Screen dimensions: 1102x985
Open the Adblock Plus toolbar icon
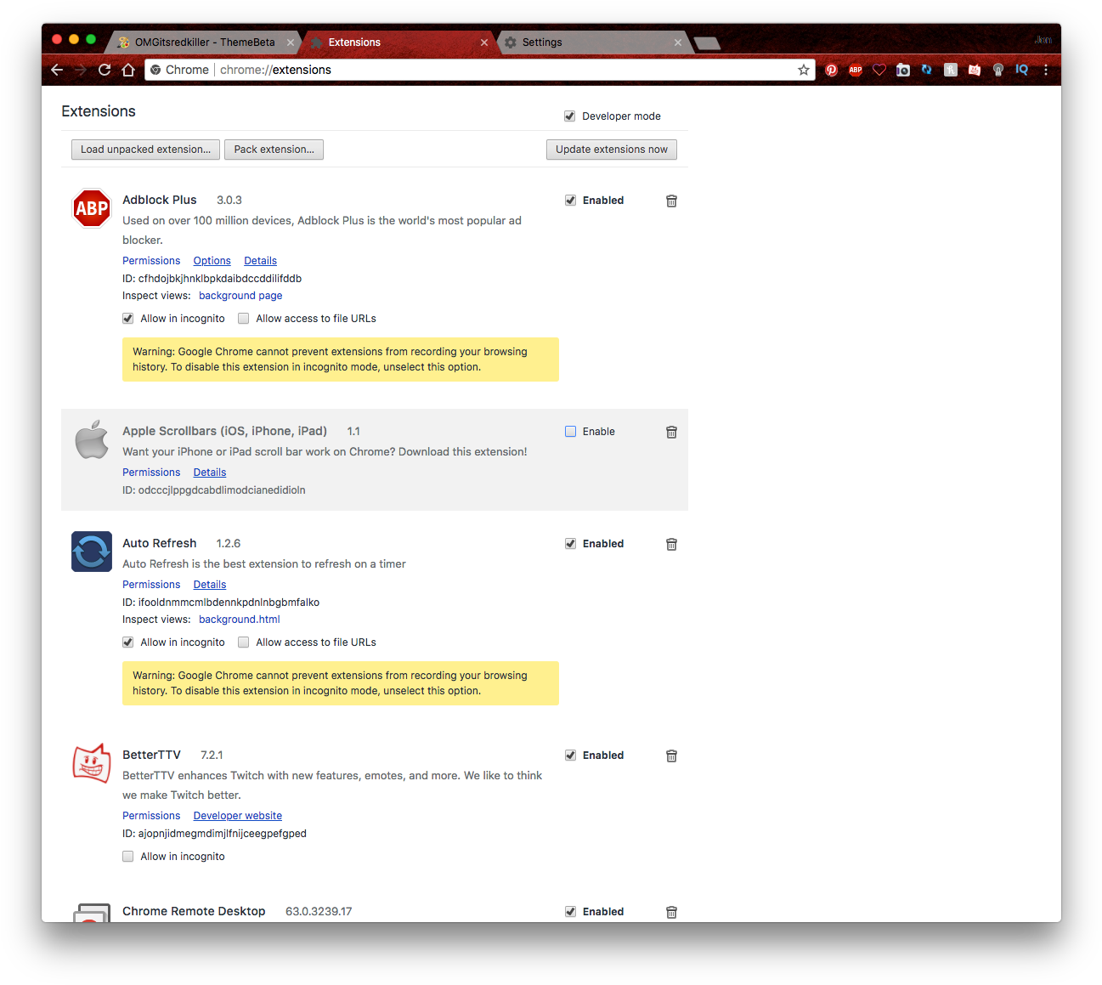(856, 70)
